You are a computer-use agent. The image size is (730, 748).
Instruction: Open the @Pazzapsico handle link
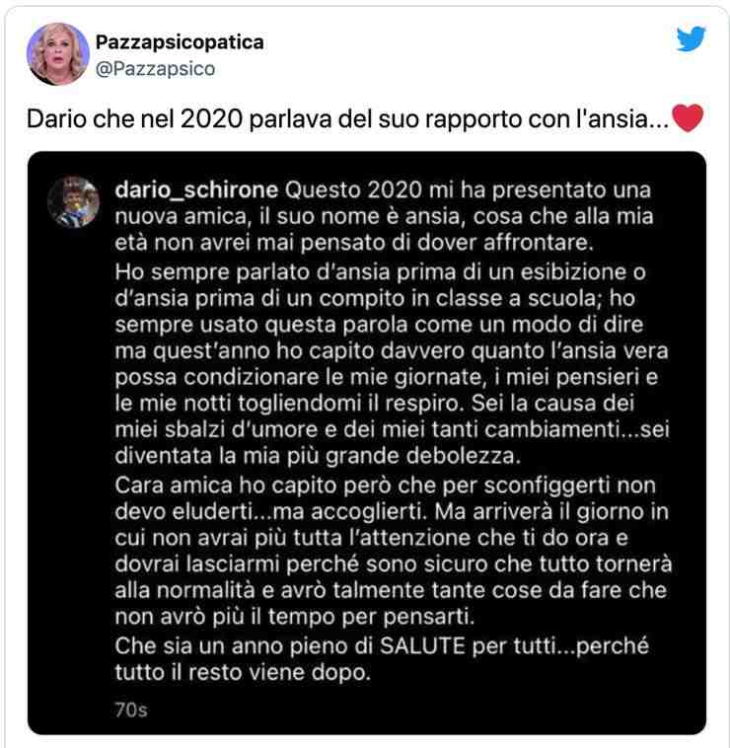point(156,69)
